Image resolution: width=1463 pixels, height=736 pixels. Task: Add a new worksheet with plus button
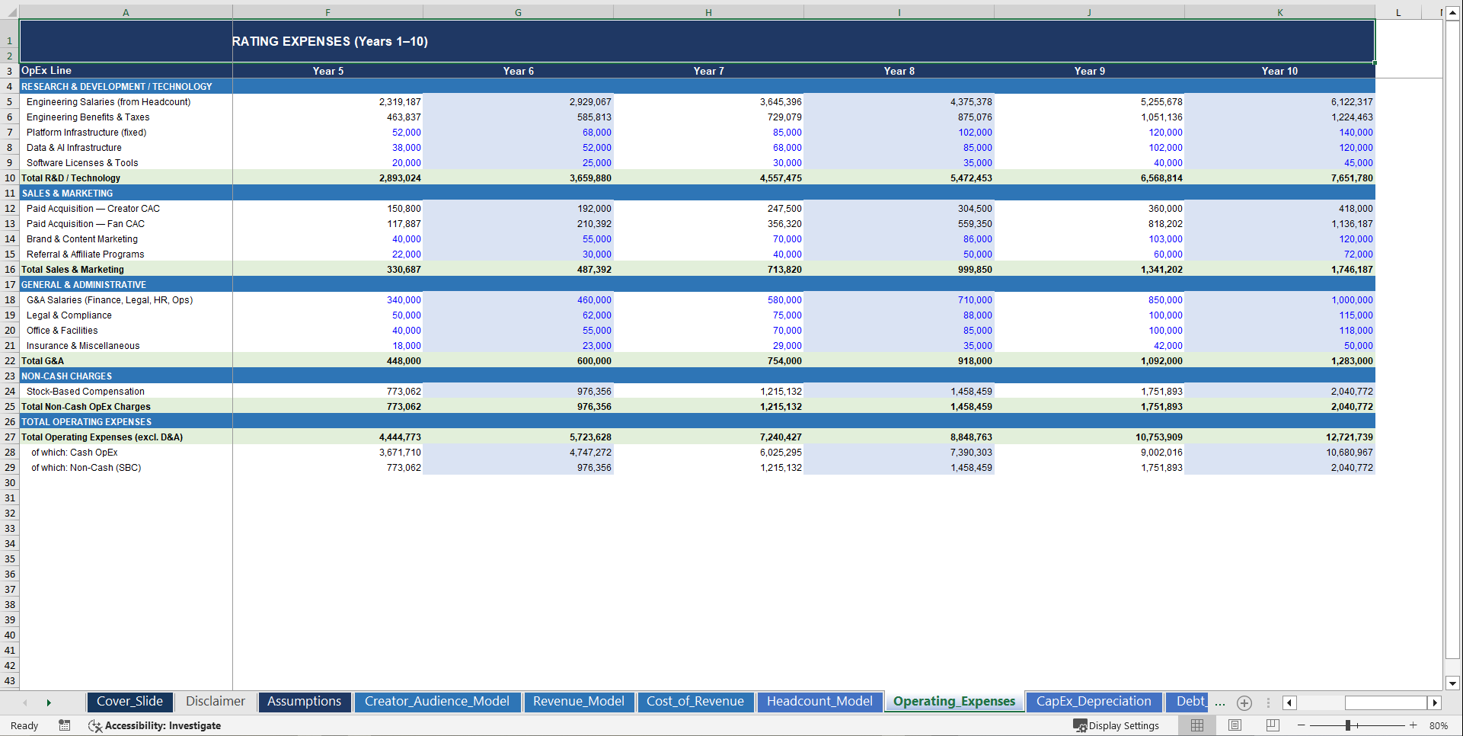pos(1244,702)
